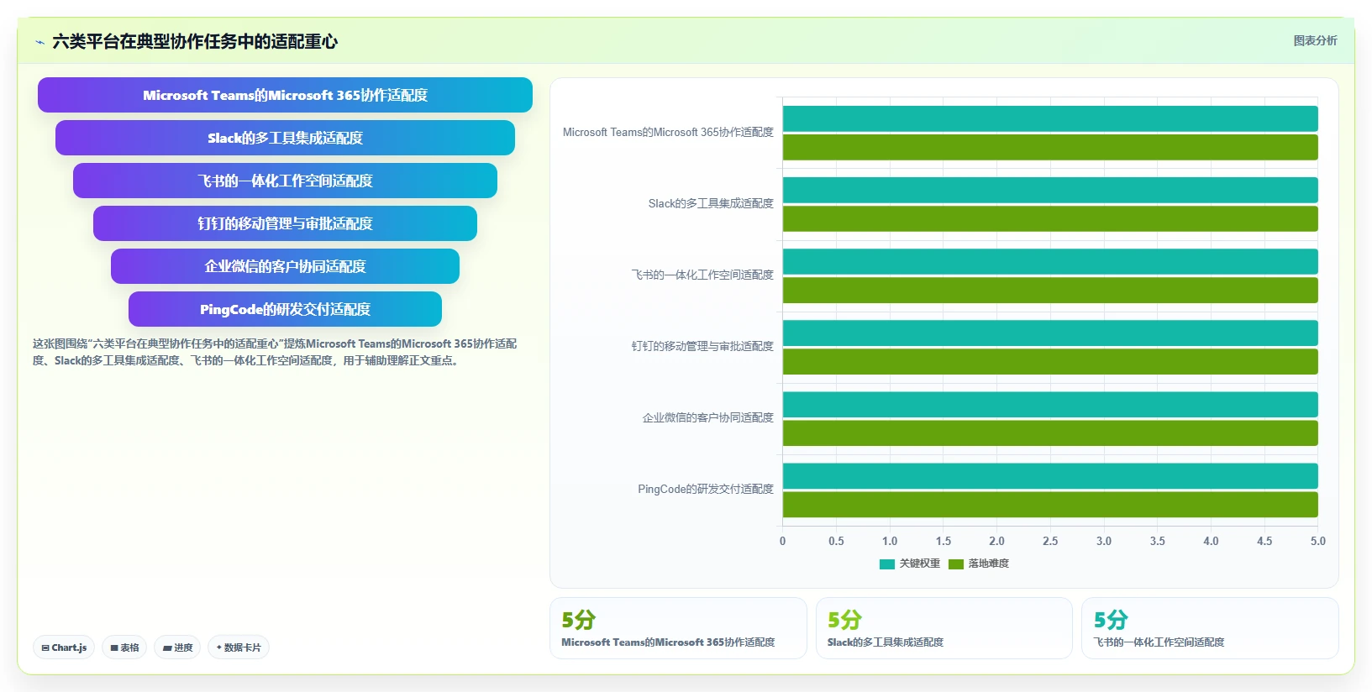Click the green bar for PingCode row

[x=1050, y=504]
